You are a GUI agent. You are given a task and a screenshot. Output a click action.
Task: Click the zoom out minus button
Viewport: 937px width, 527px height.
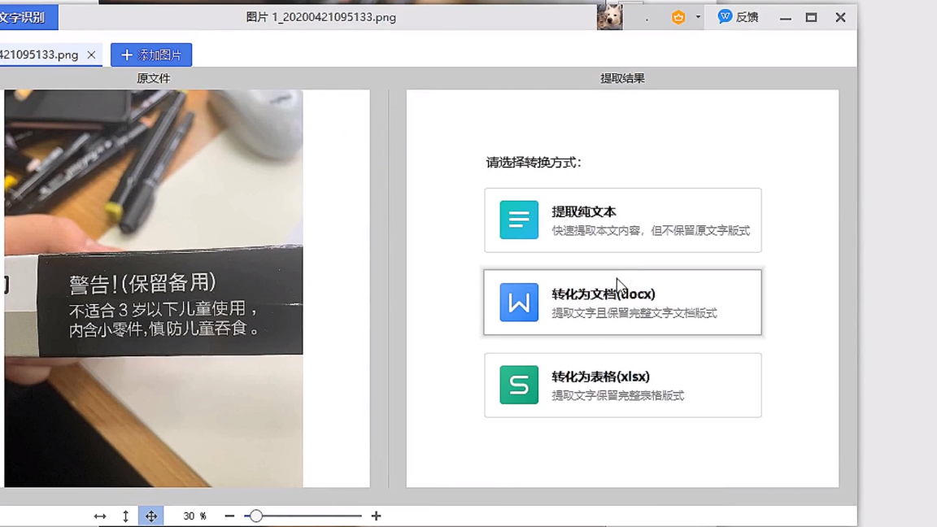[229, 516]
